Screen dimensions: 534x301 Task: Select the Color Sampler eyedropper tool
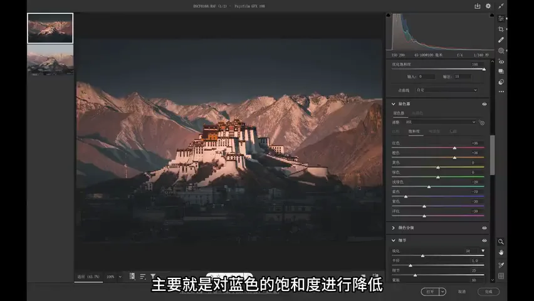[x=501, y=265]
